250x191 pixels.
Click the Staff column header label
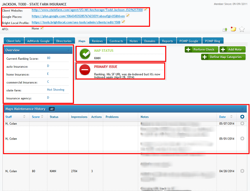tap(9, 117)
